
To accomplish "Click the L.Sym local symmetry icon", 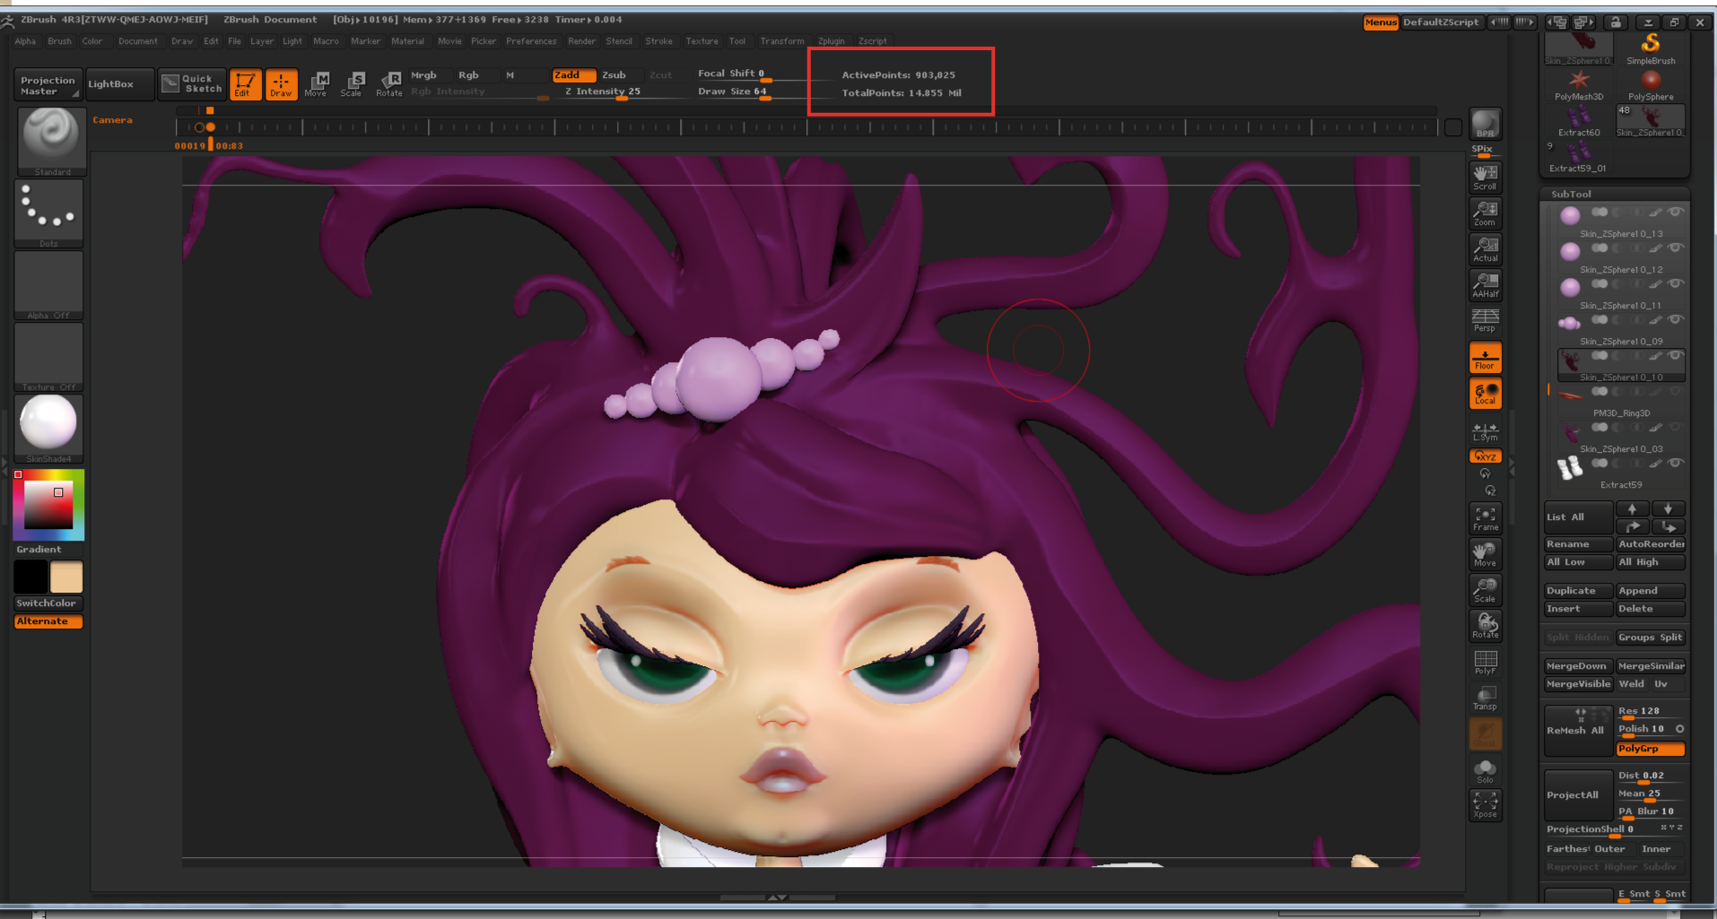I will [1486, 431].
